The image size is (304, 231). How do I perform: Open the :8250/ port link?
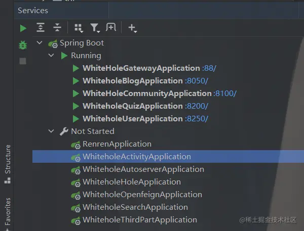(197, 119)
